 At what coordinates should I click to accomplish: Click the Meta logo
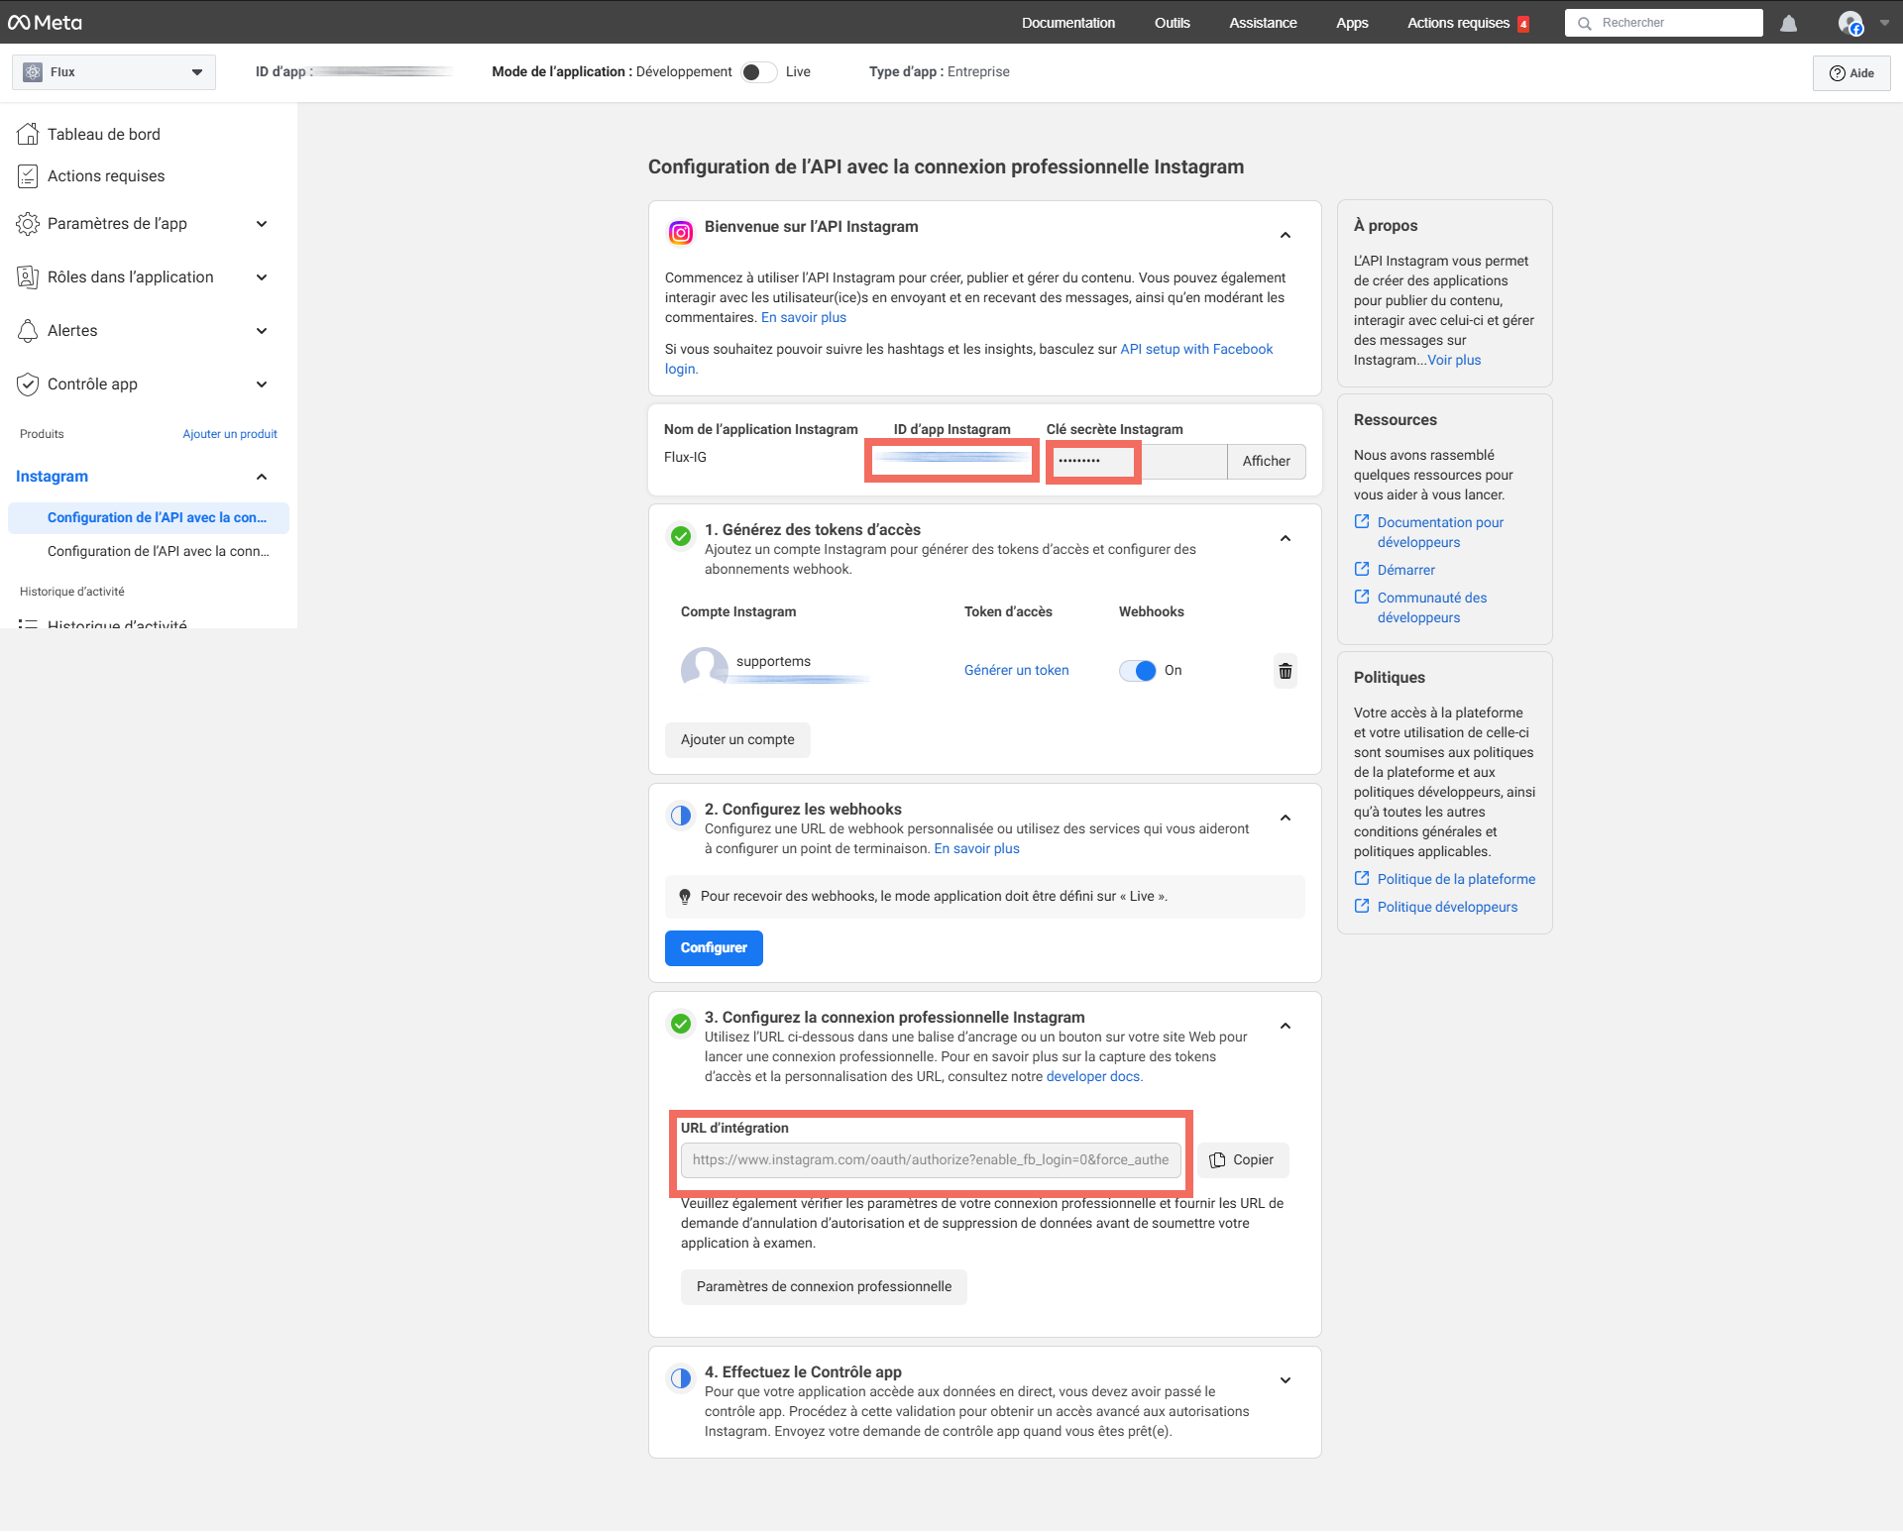click(45, 22)
